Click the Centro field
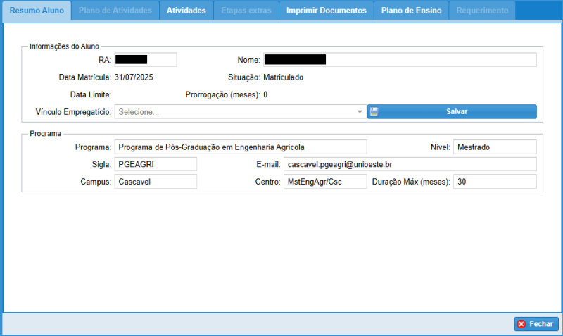Viewport: 563px width, 336px height. coord(324,182)
